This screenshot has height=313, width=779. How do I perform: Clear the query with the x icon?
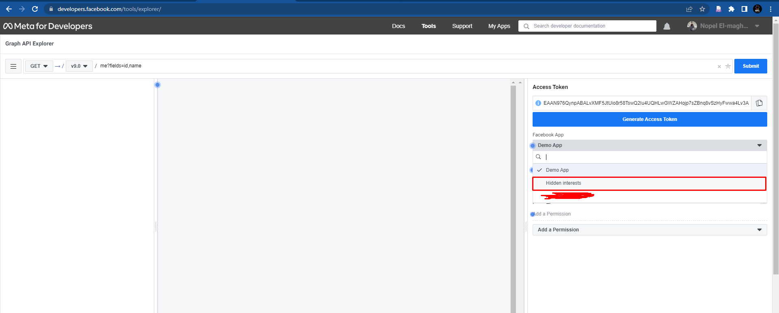click(719, 67)
